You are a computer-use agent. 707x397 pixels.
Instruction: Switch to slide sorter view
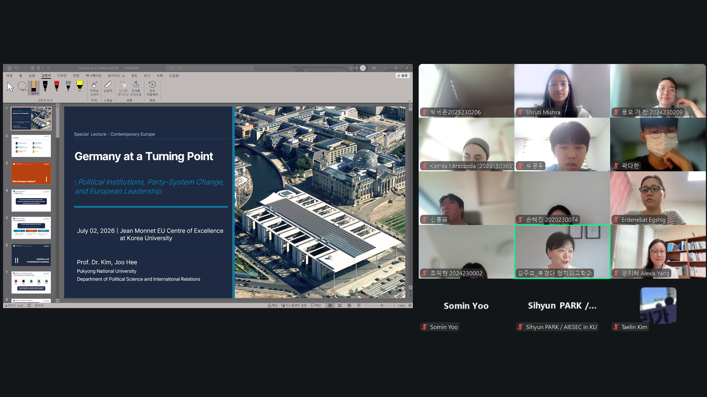[x=340, y=305]
